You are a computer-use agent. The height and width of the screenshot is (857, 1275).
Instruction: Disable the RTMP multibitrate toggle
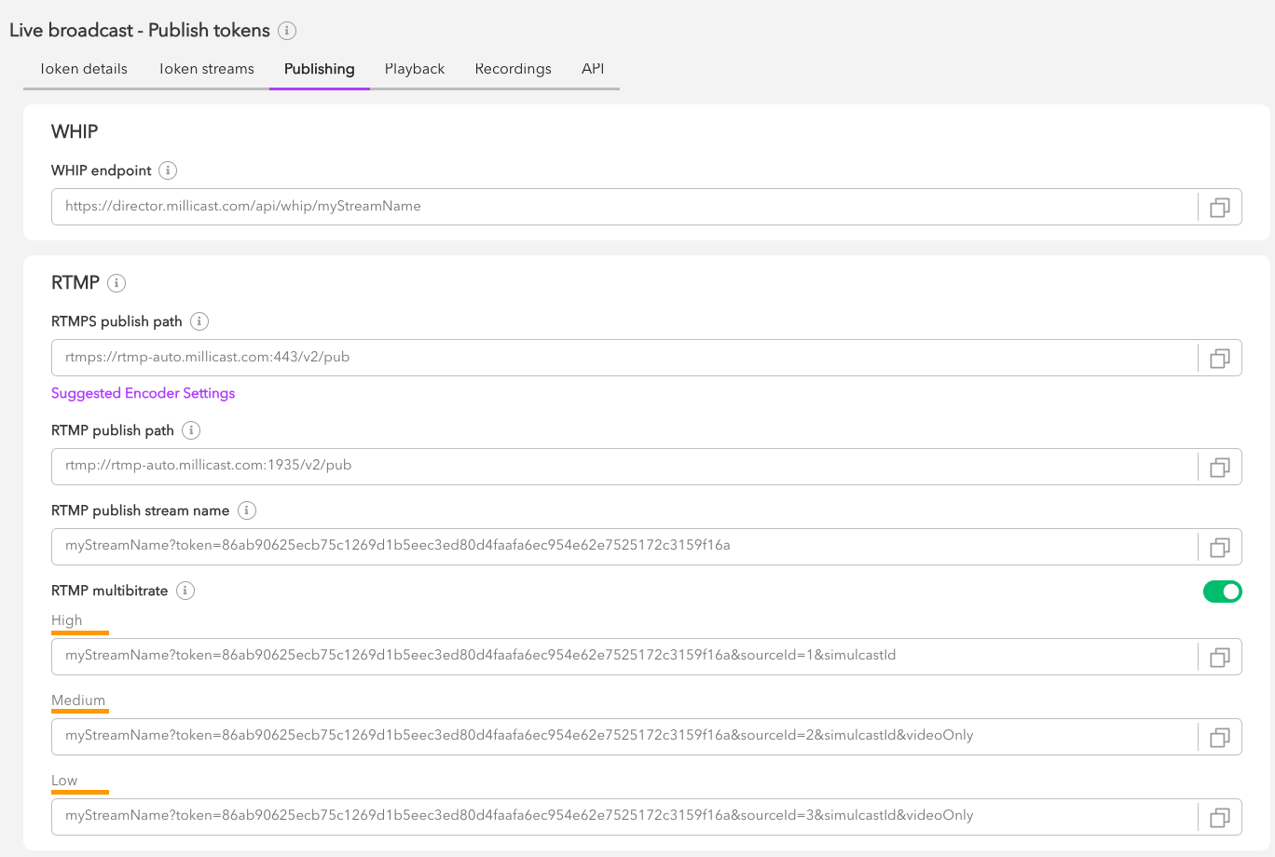point(1223,592)
